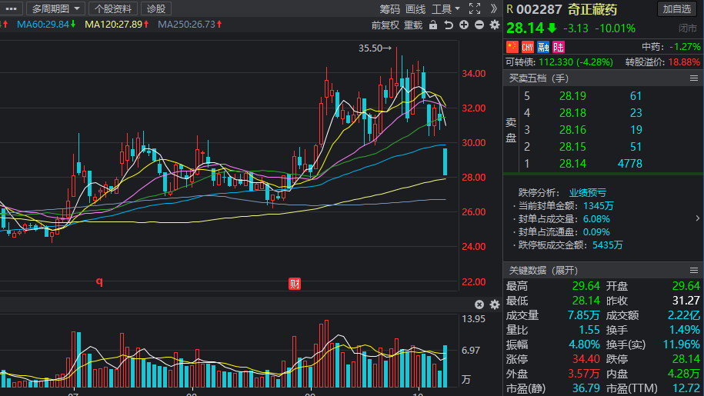Open the three-dots more menu
The image size is (704, 396).
[11, 8]
